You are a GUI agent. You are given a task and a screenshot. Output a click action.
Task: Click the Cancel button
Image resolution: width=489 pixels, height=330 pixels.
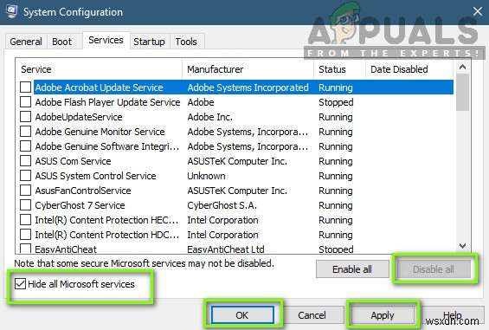[312, 314]
